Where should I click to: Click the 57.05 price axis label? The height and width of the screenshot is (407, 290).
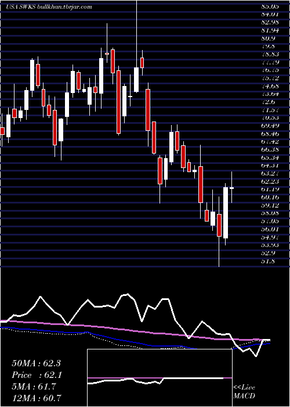click(270, 222)
